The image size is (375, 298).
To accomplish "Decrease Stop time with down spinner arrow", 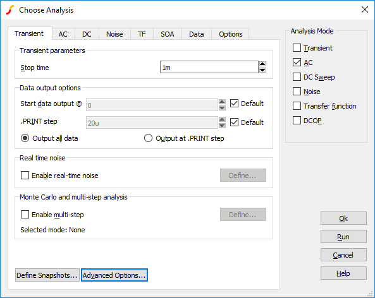I will [x=262, y=69].
